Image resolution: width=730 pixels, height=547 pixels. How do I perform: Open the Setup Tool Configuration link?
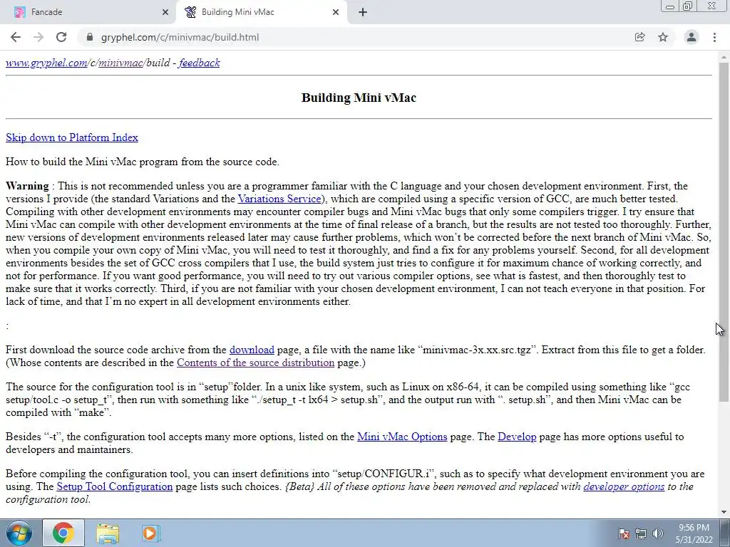click(x=115, y=486)
